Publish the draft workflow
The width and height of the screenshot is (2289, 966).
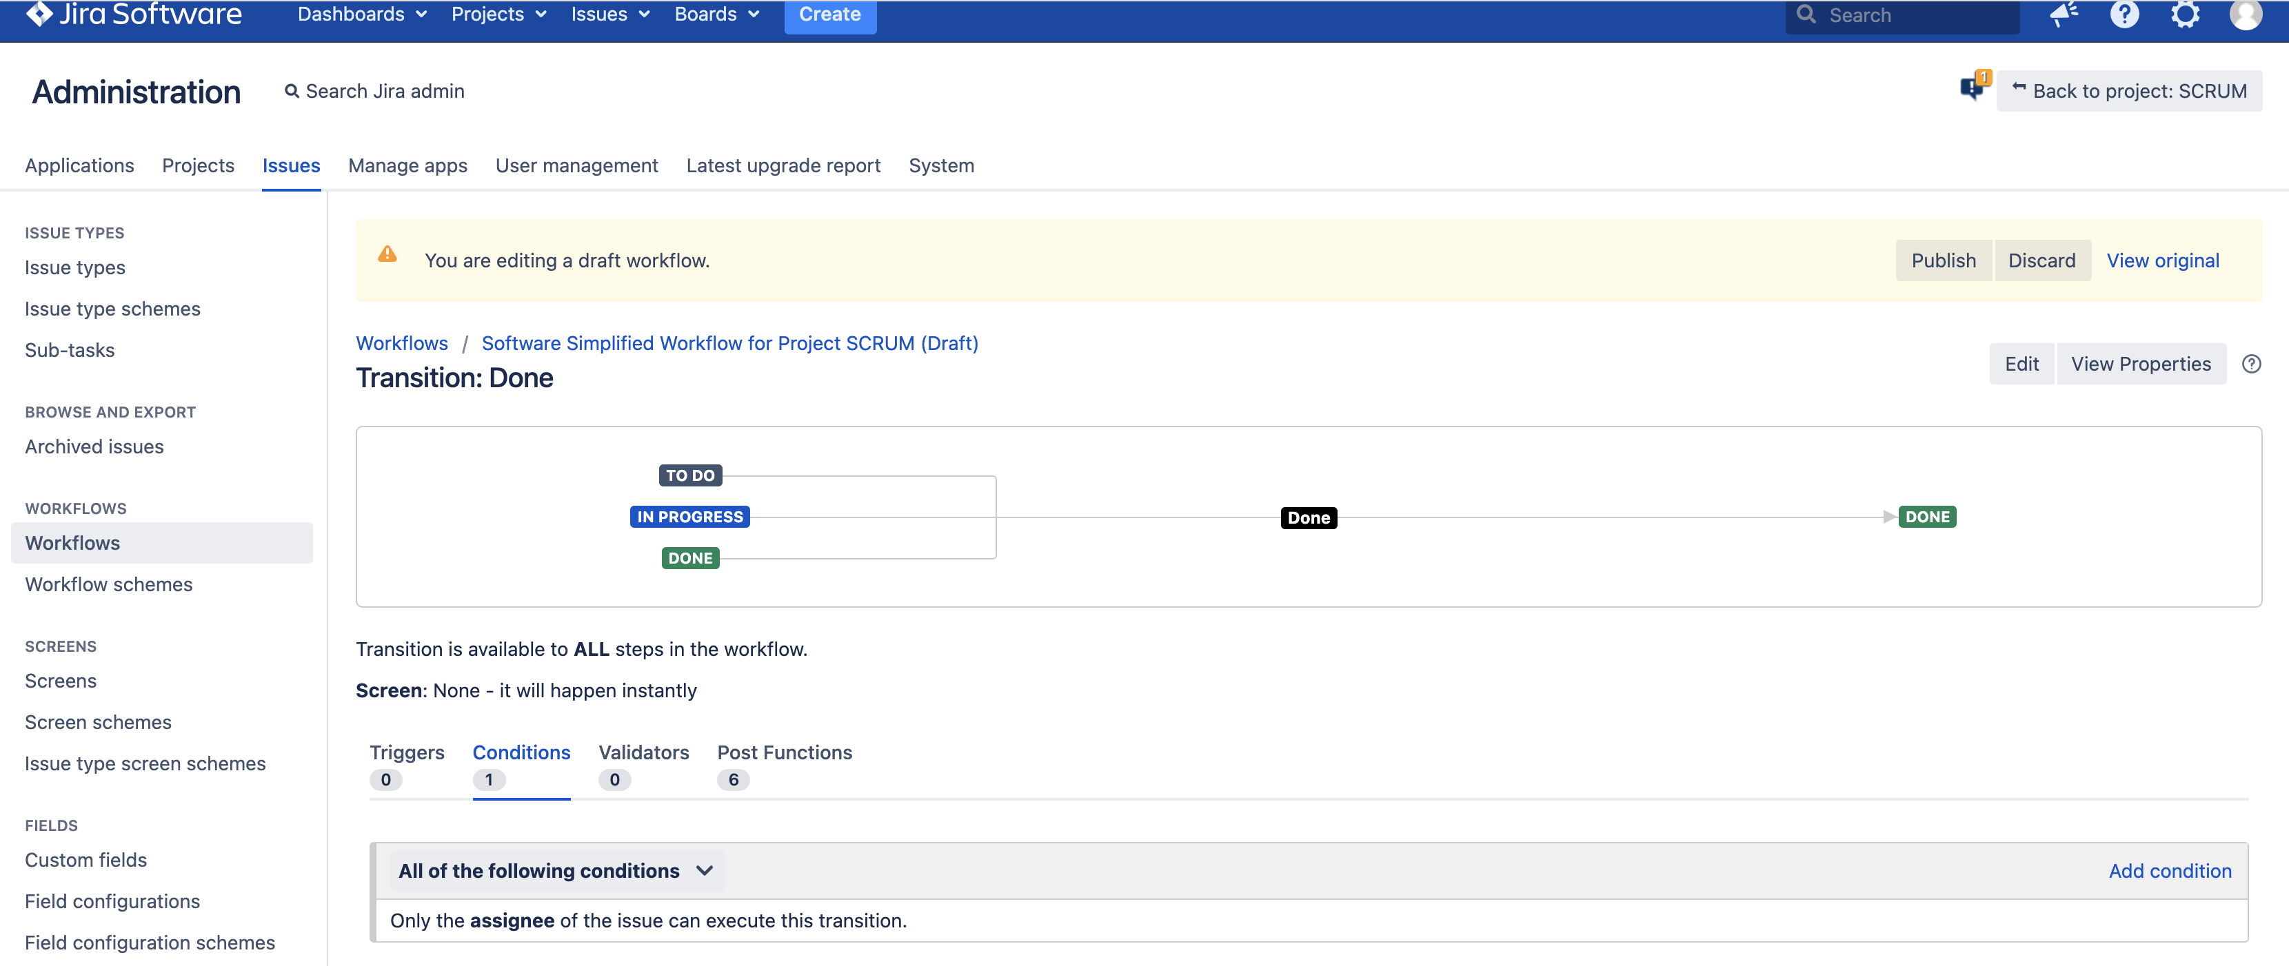pyautogui.click(x=1944, y=260)
